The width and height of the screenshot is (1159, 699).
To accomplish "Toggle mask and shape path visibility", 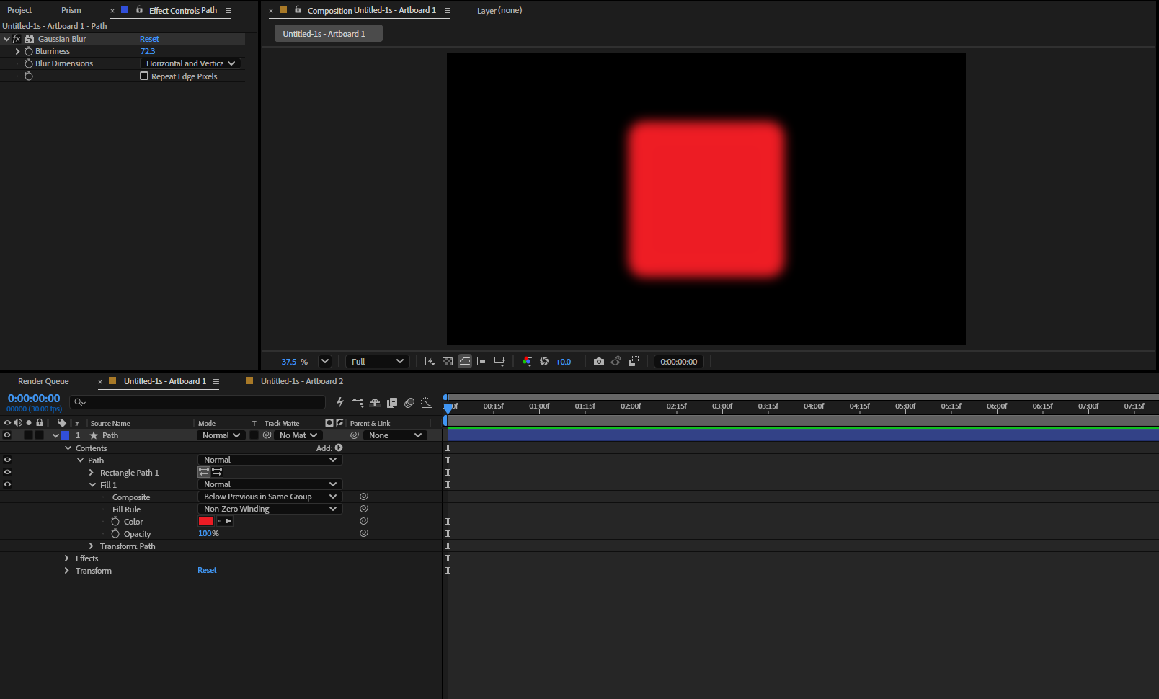I will 465,361.
